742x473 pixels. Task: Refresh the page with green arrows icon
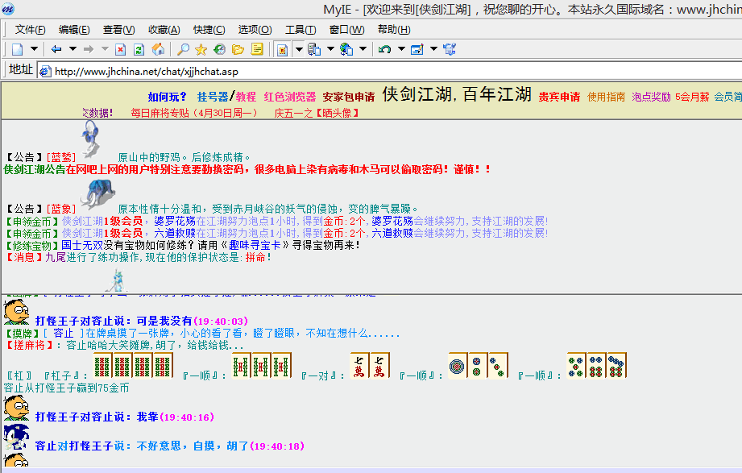pos(139,49)
